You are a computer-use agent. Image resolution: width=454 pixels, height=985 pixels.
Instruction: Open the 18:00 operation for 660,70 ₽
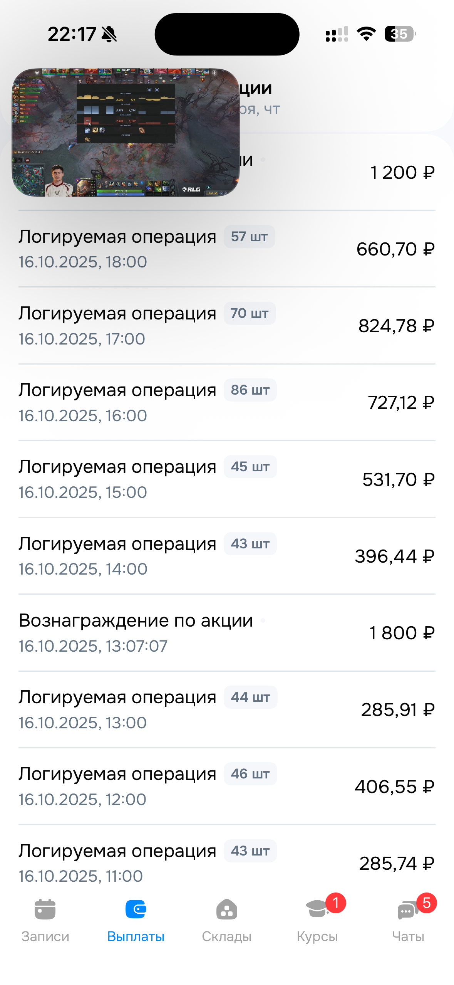(226, 249)
